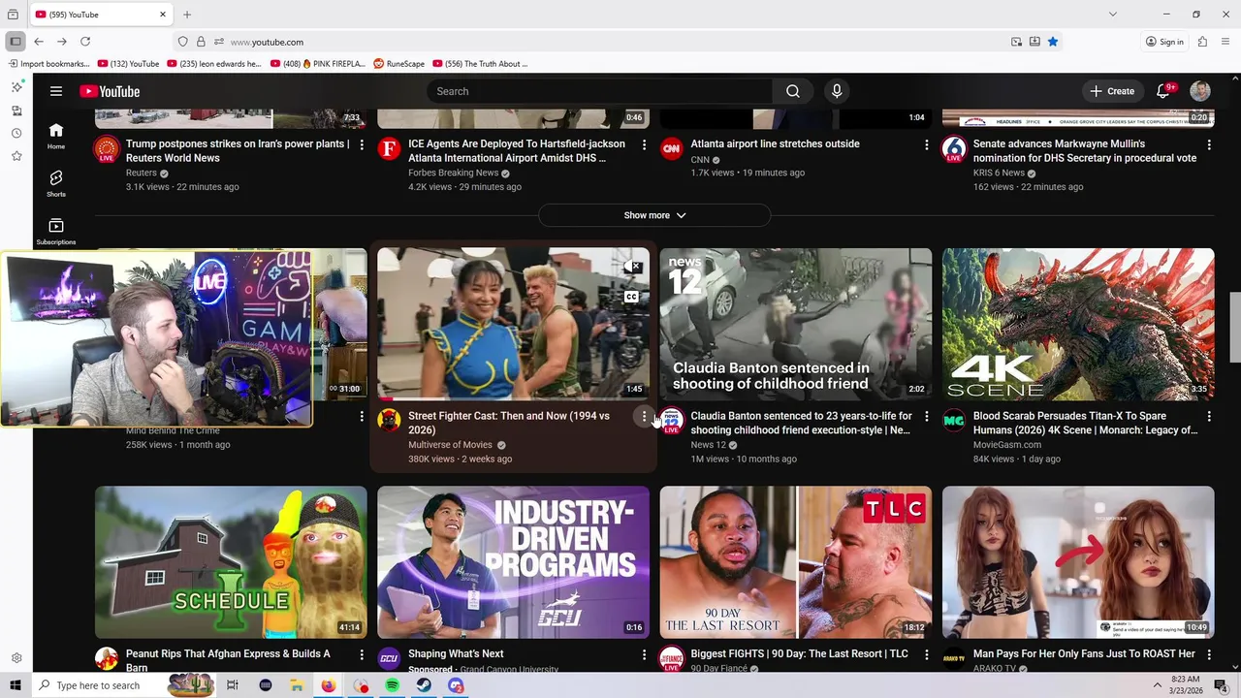1241x698 pixels.
Task: Click the Multiverse of Movies channel avatar
Action: coord(389,420)
